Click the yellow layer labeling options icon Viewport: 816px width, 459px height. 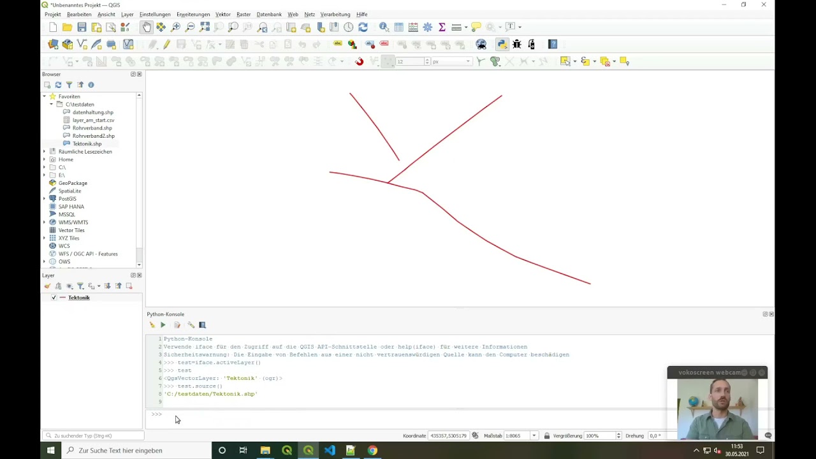click(338, 44)
